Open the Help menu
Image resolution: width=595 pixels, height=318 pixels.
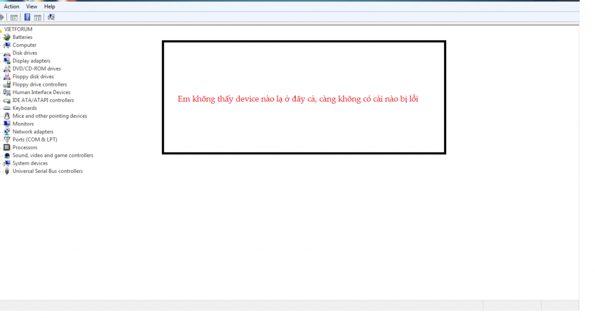[x=49, y=6]
